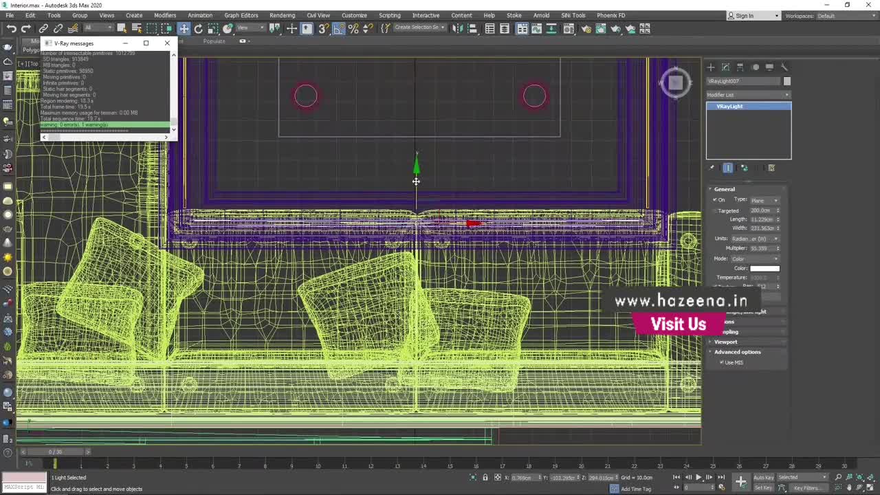Click the time slider 0 / 30 handle

click(x=55, y=452)
